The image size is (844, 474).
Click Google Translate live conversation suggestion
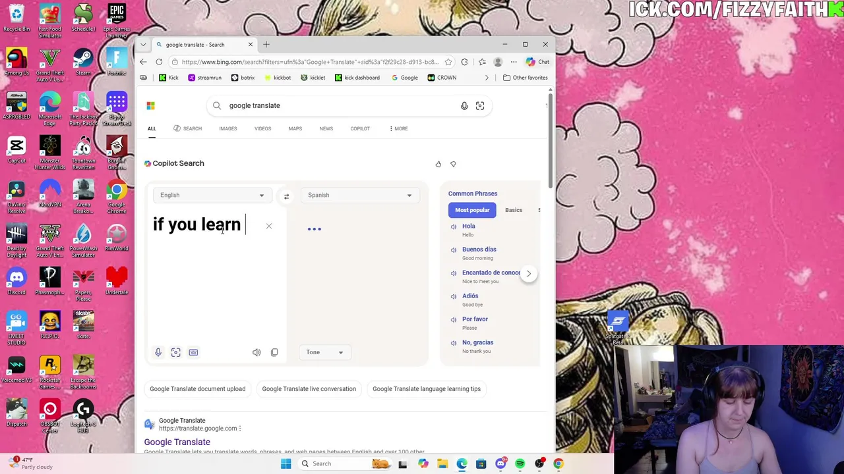pos(309,389)
